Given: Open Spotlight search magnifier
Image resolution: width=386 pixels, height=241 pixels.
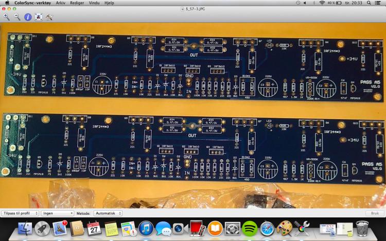Looking at the screenshot, I should (369, 3).
